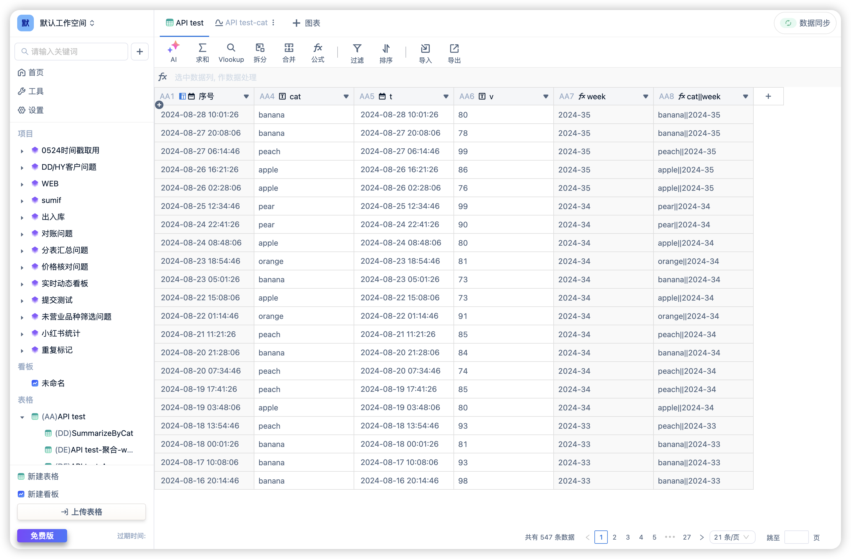The width and height of the screenshot is (851, 559).
Task: Click the 跳至 page jump input
Action: [796, 537]
